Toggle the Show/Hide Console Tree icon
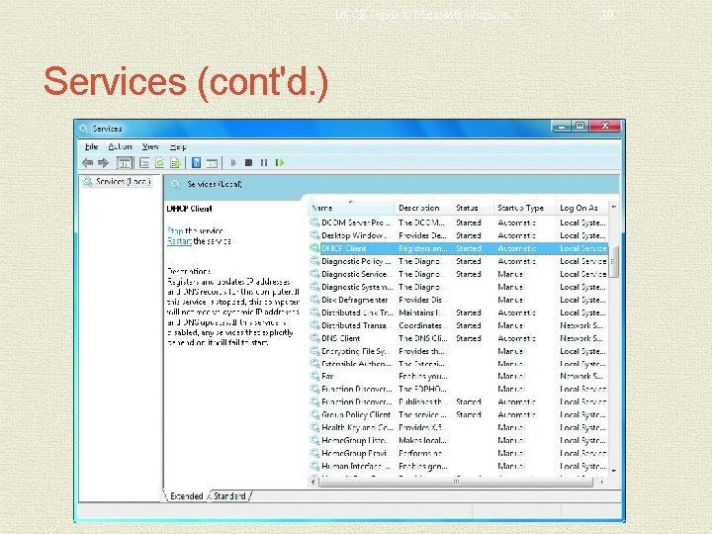 [x=125, y=162]
